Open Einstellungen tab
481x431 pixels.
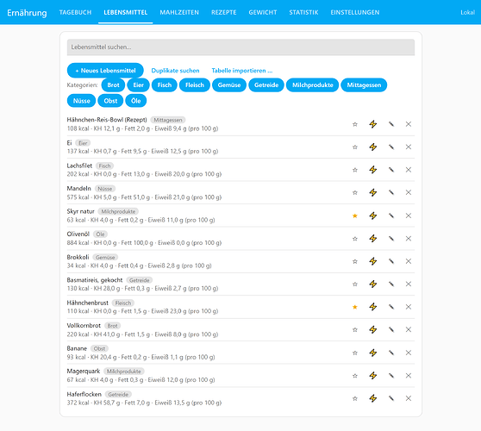[354, 12]
